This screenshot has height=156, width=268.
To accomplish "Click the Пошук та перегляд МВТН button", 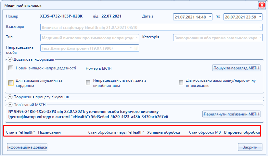I will pos(236,68).
